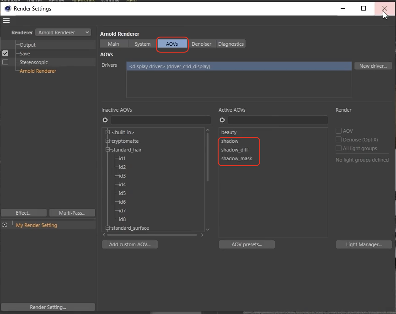Select id8 under standard_hair

pyautogui.click(x=122, y=219)
